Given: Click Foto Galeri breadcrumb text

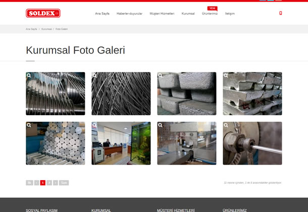Looking at the screenshot, I should [62, 29].
